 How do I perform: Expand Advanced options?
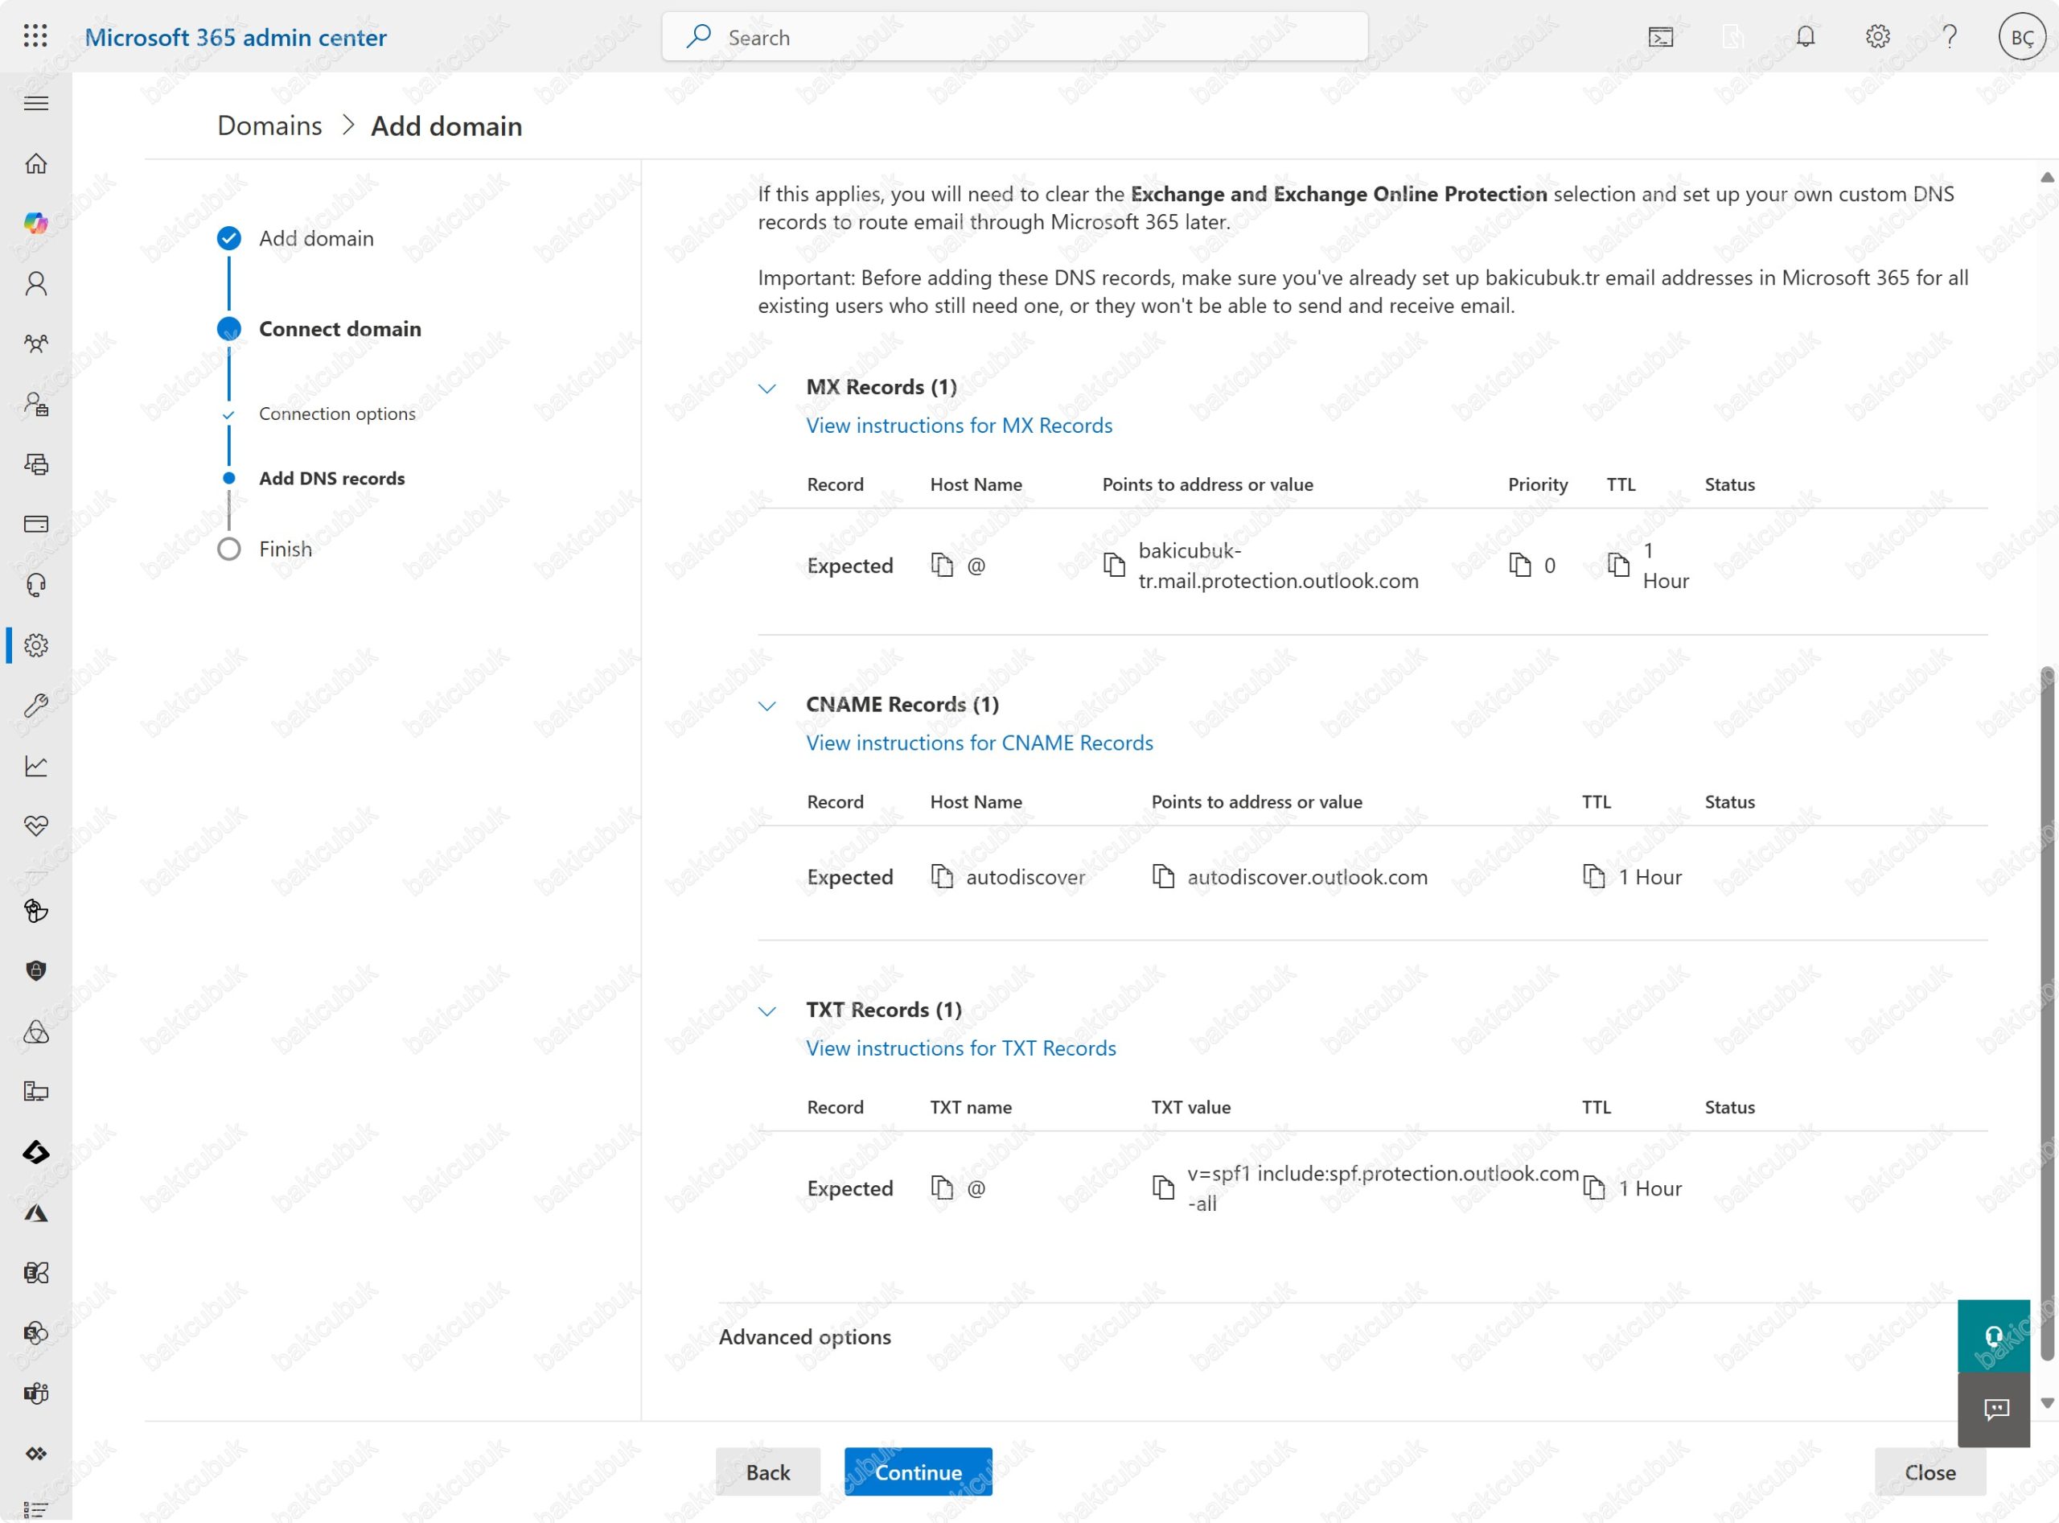(804, 1337)
